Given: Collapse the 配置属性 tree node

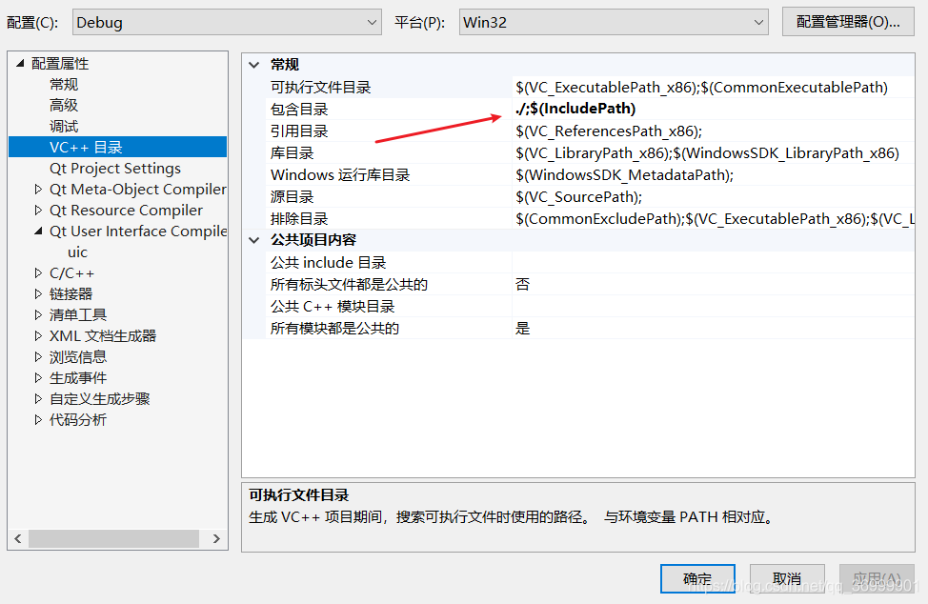Looking at the screenshot, I should 21,63.
